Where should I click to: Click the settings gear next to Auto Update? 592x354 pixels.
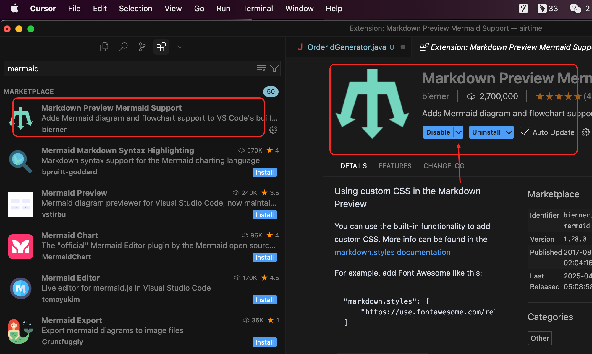point(585,132)
